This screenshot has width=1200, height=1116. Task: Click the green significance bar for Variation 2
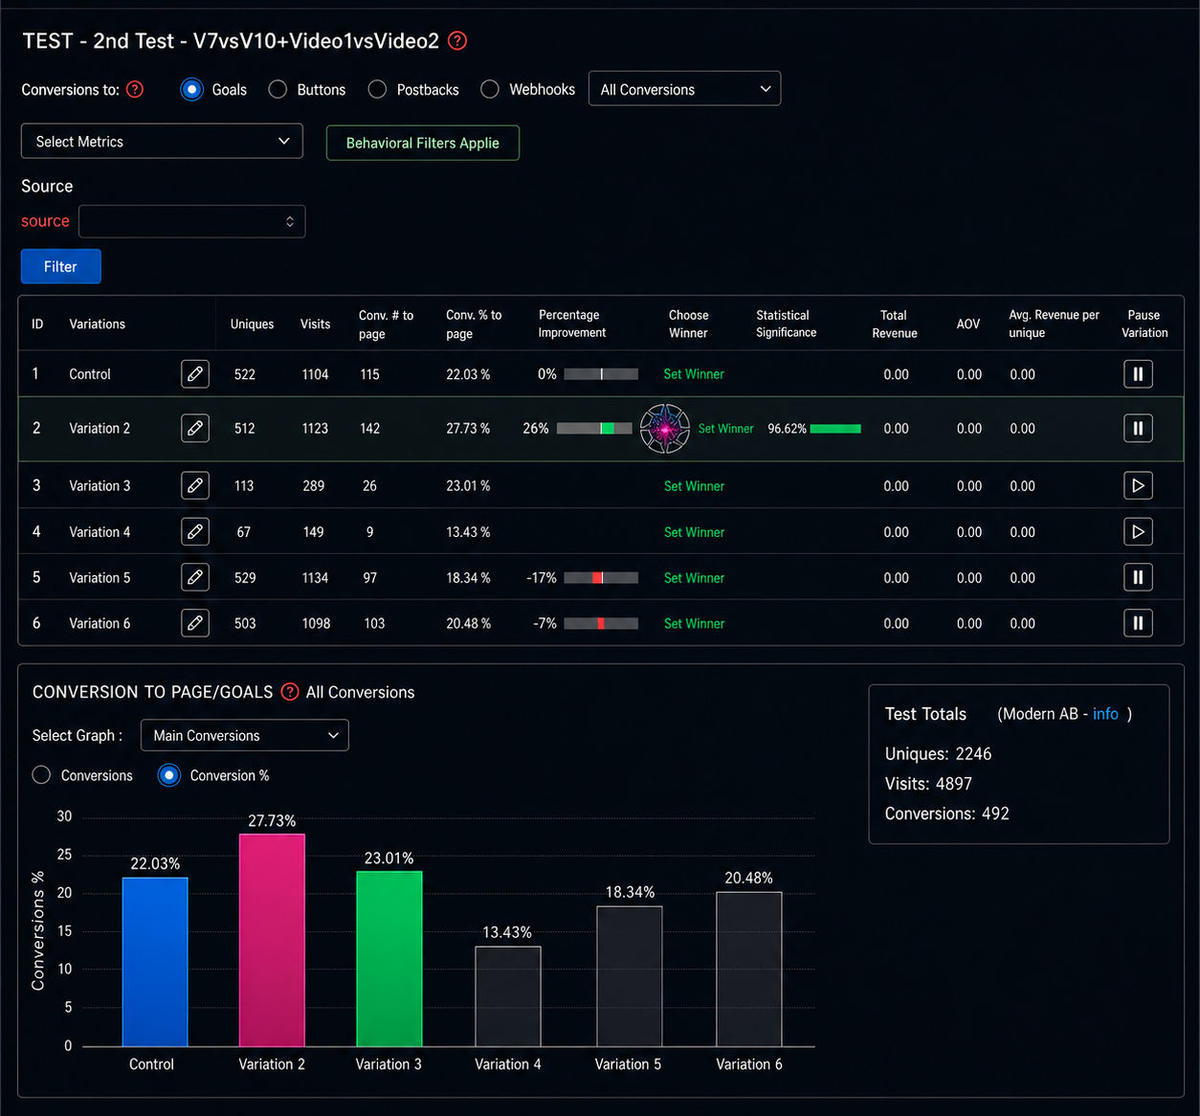point(835,429)
